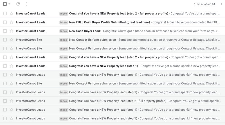The image size is (225, 125).
Task: Expand the select dropdown arrow beside the master checkbox
Action: (9, 4)
